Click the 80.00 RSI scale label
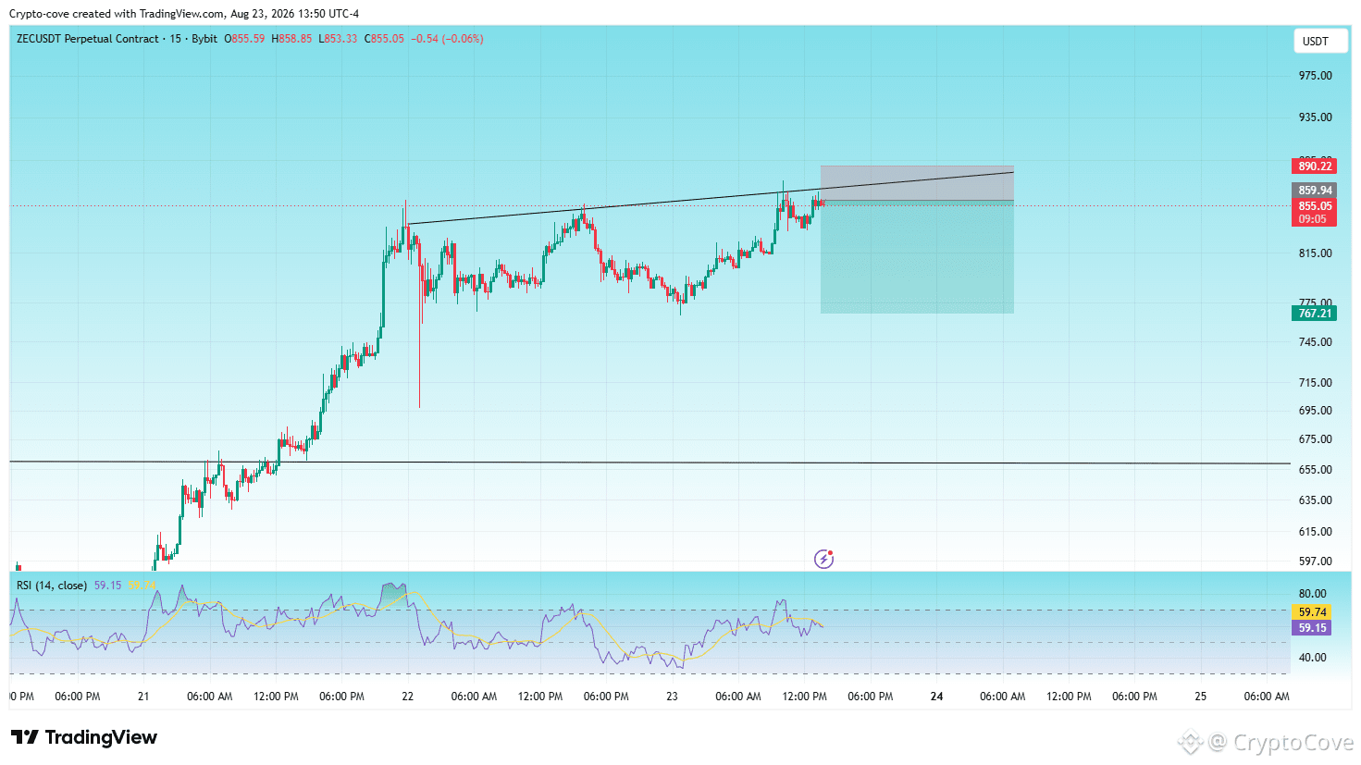 (1313, 594)
